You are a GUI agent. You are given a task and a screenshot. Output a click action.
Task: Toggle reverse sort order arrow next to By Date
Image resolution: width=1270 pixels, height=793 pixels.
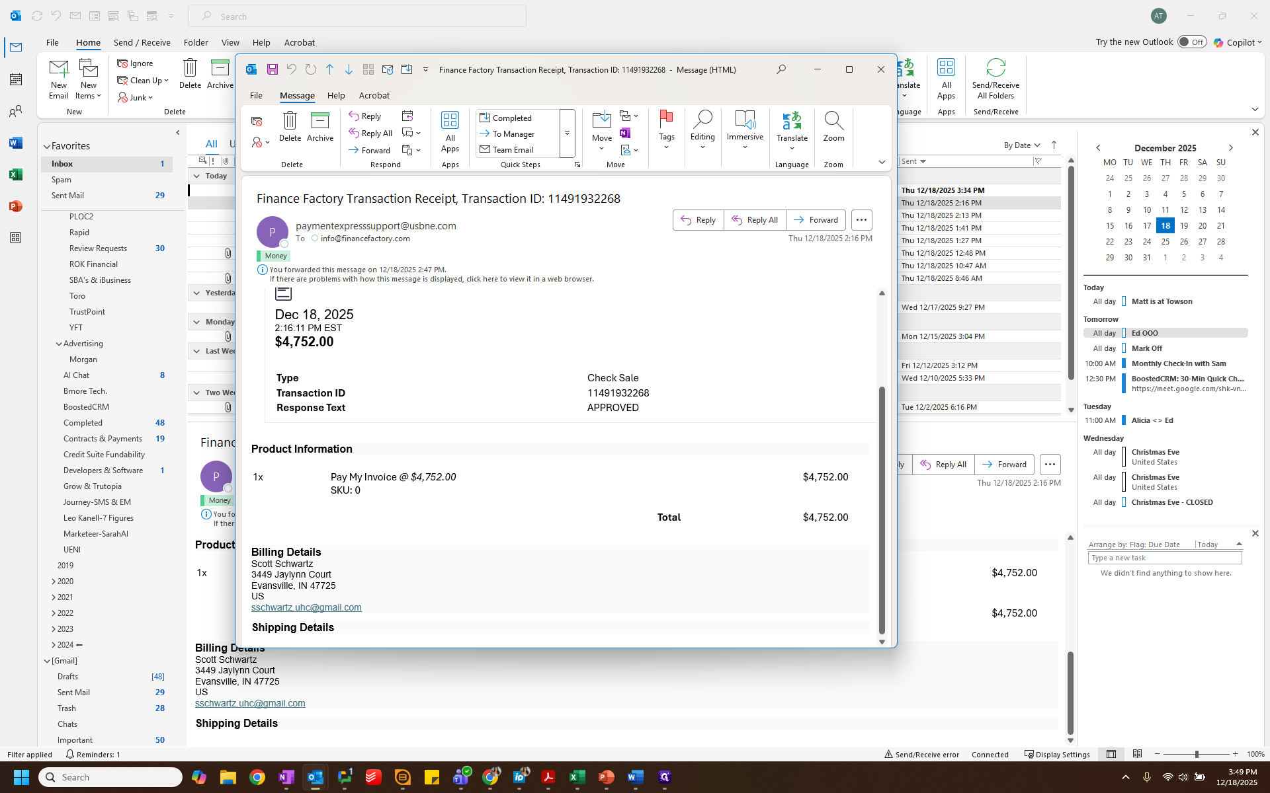coord(1054,145)
